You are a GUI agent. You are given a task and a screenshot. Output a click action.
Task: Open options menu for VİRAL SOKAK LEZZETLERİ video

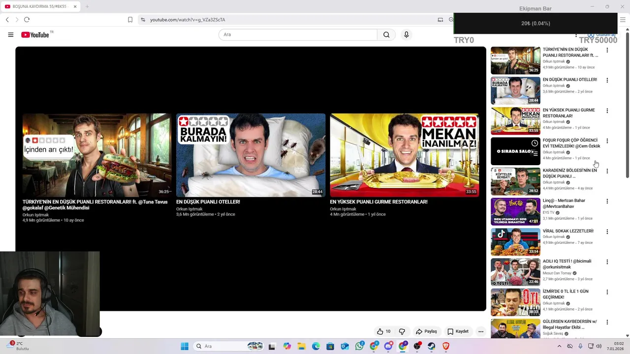(x=607, y=232)
